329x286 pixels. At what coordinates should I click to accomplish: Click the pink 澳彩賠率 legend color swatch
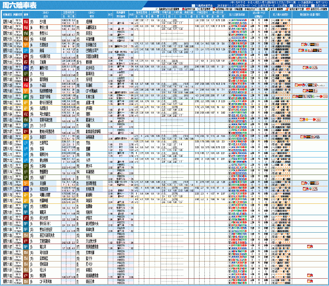[313, 6]
